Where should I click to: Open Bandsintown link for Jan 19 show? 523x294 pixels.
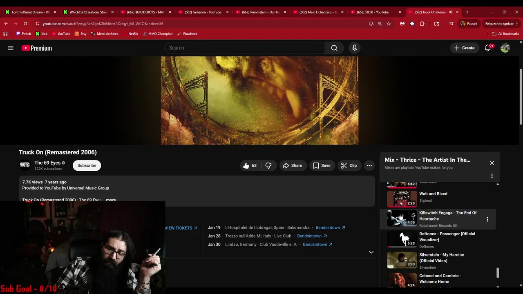(x=331, y=227)
